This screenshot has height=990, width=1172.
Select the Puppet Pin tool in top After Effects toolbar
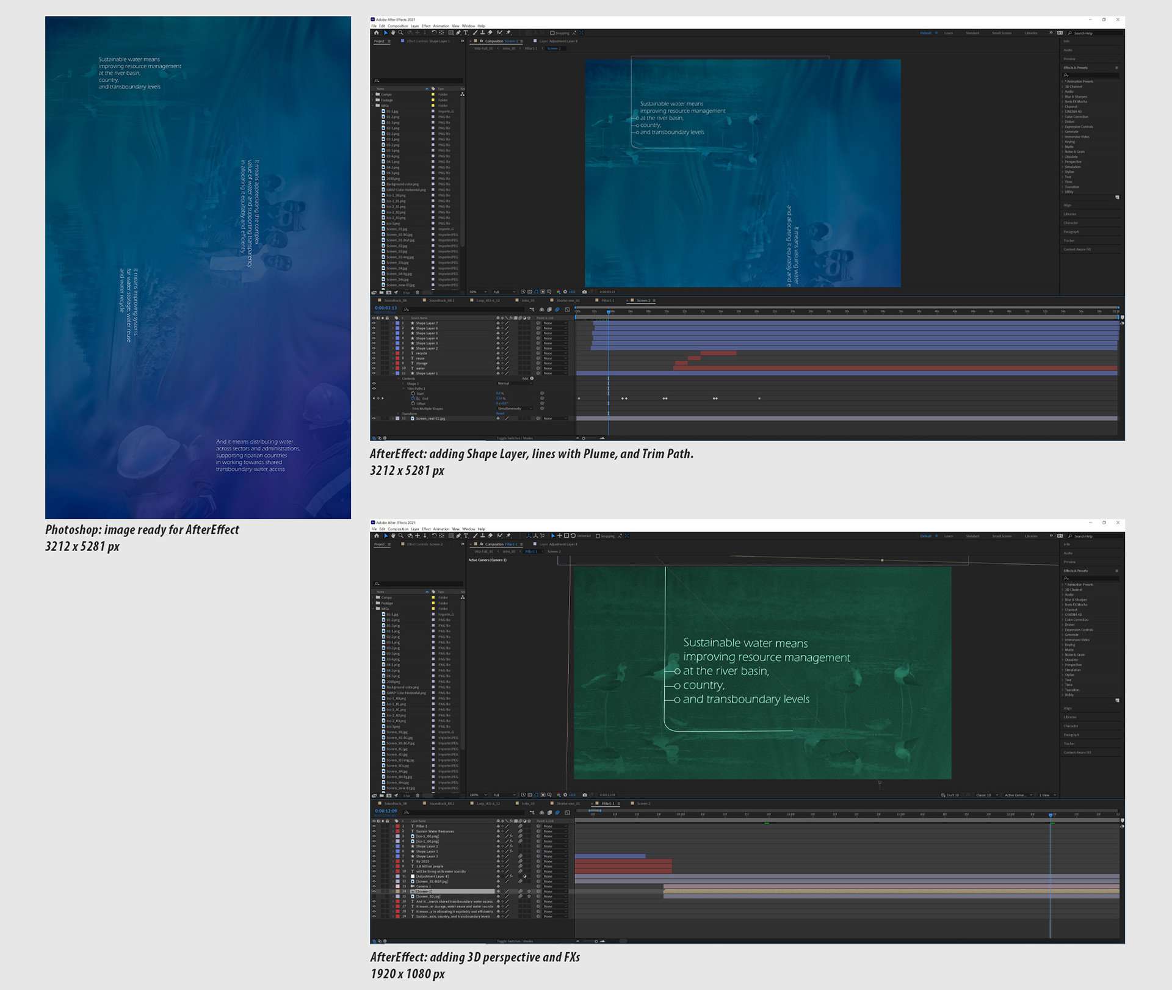(508, 32)
